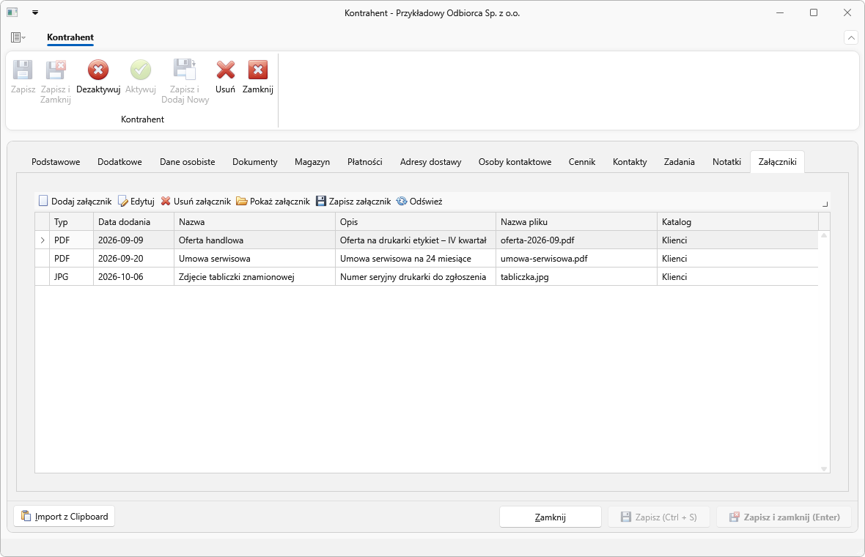Go to the Kontakty tab
The width and height of the screenshot is (865, 557).
(630, 162)
